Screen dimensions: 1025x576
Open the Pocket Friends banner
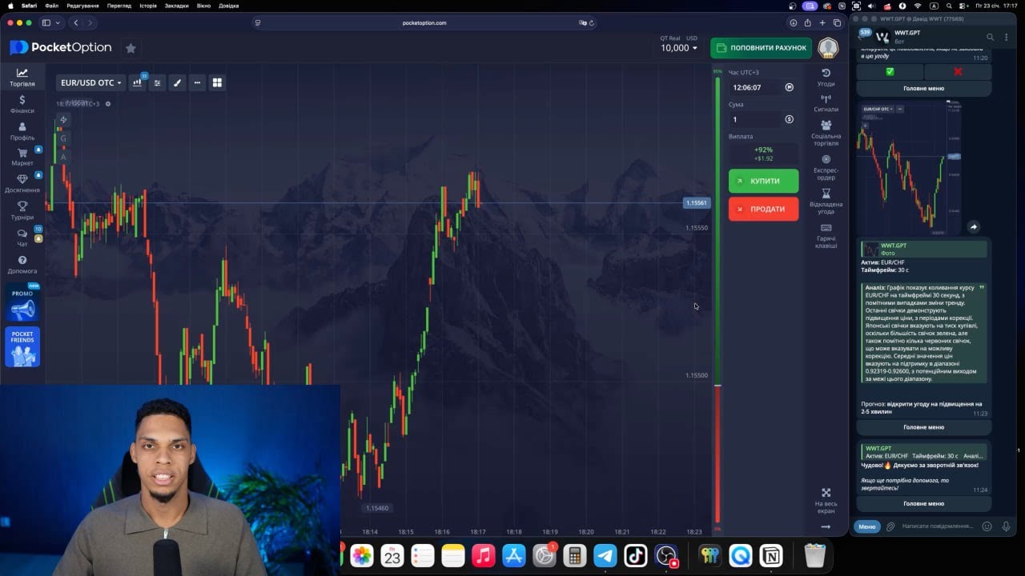point(22,346)
